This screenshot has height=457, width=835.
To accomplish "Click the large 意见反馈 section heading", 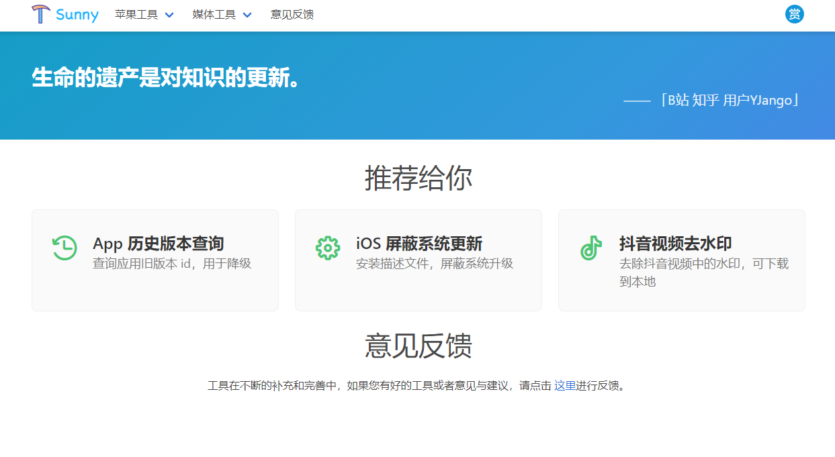I will click(x=418, y=346).
